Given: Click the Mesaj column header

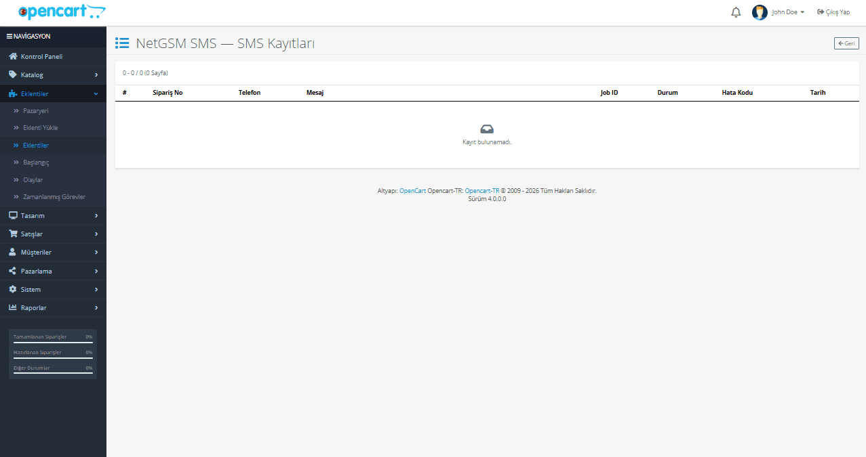Looking at the screenshot, I should point(315,93).
